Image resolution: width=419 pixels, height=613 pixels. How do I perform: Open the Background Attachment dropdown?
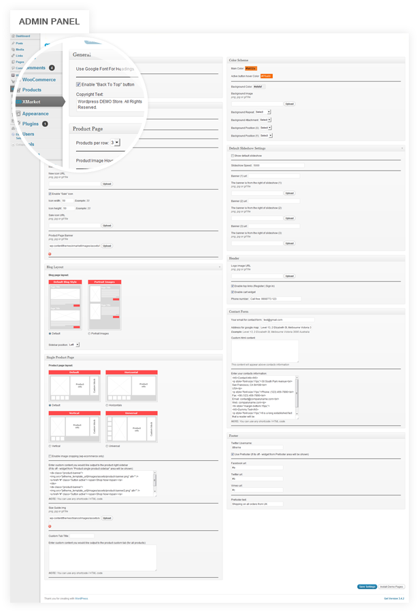tap(265, 120)
